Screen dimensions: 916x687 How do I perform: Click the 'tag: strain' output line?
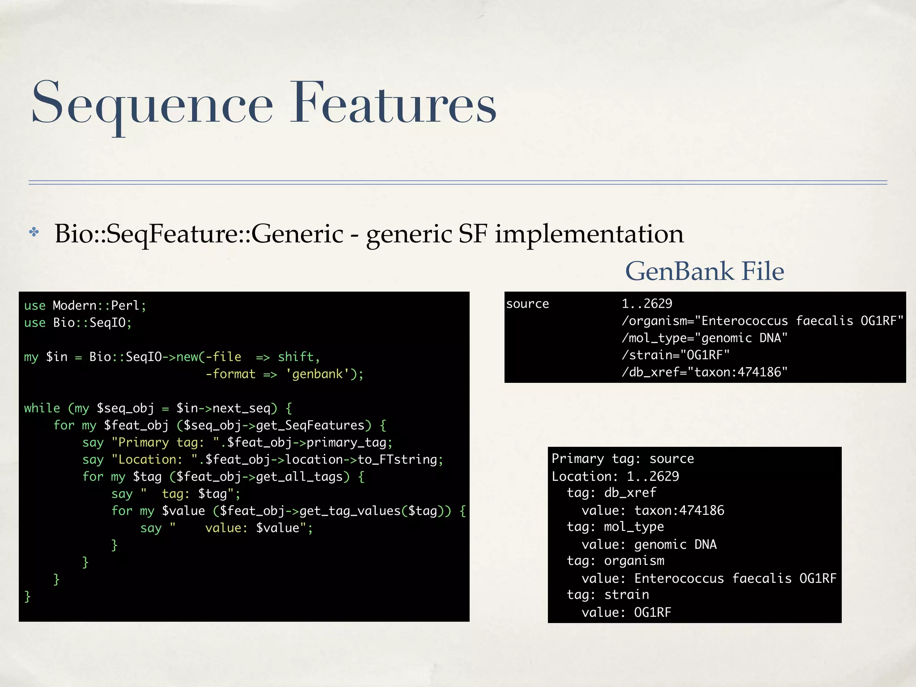pyautogui.click(x=608, y=595)
